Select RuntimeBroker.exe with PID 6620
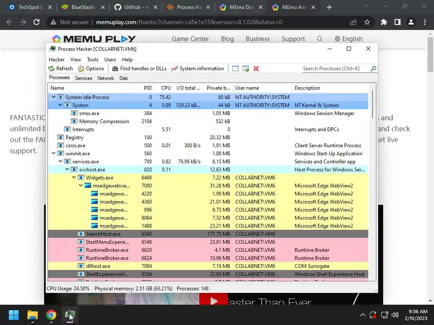The height and width of the screenshot is (325, 434). click(x=208, y=250)
